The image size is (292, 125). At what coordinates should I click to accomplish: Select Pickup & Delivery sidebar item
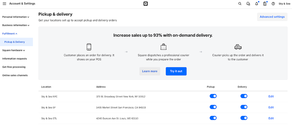[15, 42]
